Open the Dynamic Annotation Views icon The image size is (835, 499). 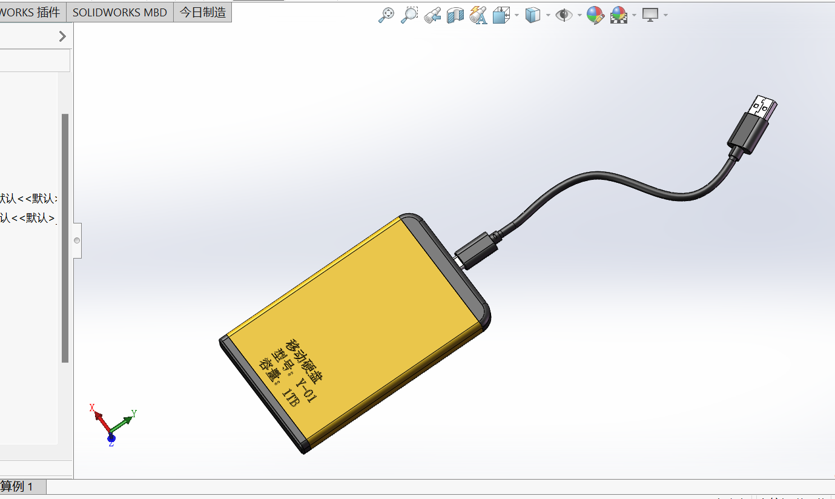478,15
